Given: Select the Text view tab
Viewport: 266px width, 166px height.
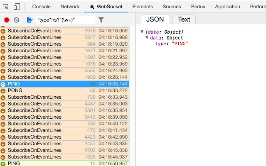Looking at the screenshot, I should click(184, 20).
